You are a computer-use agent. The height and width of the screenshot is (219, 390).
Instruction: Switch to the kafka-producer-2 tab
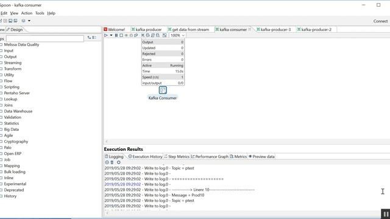(x=314, y=30)
